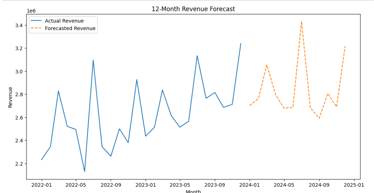Select the 2022-01 x-axis tick label
The height and width of the screenshot is (193, 374).
coord(41,185)
